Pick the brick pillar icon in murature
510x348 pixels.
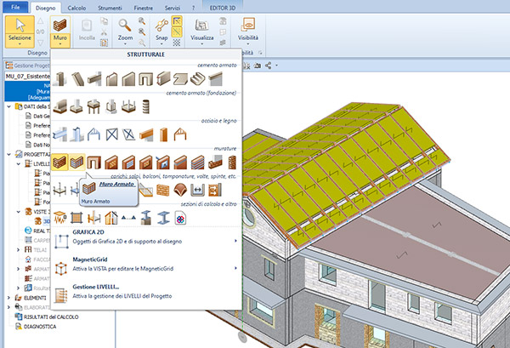[x=232, y=163]
